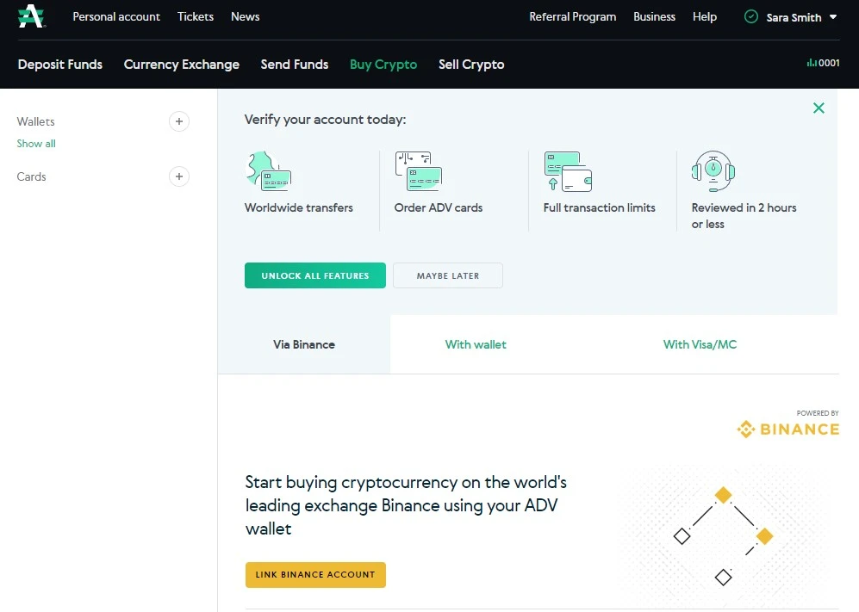The width and height of the screenshot is (859, 612).
Task: Click Unlock All Features button
Action: (315, 275)
